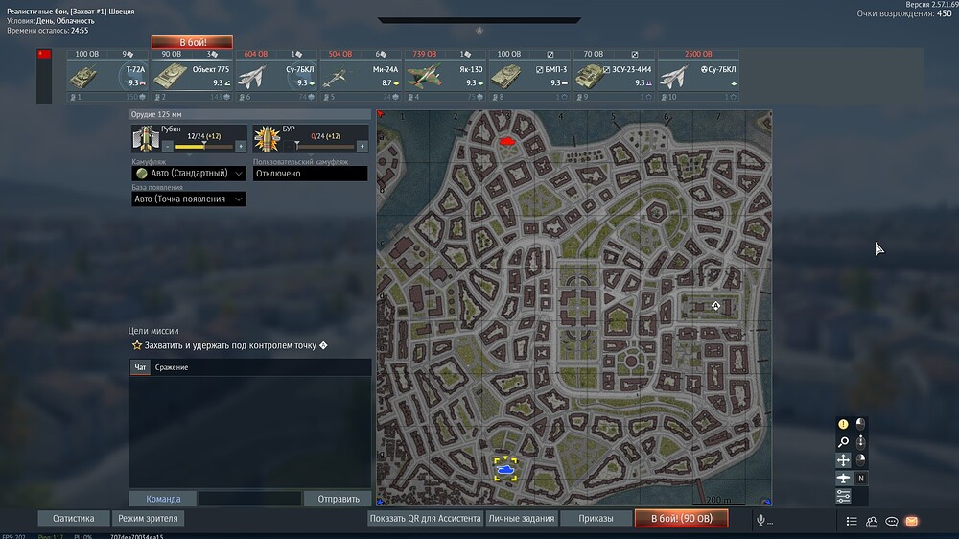Open the orange mail envelope icon

911,522
